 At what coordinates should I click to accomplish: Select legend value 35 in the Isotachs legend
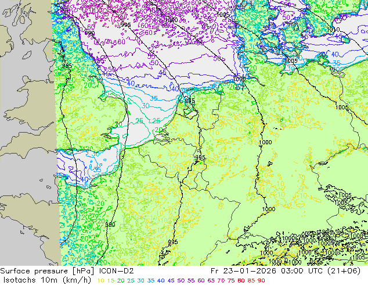point(151,280)
